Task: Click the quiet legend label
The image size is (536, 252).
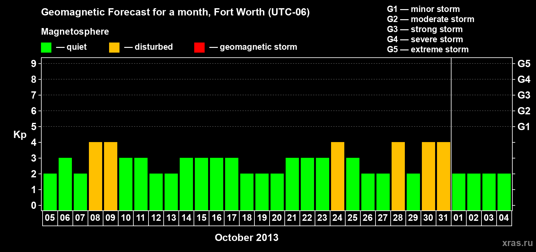Action: (77, 47)
